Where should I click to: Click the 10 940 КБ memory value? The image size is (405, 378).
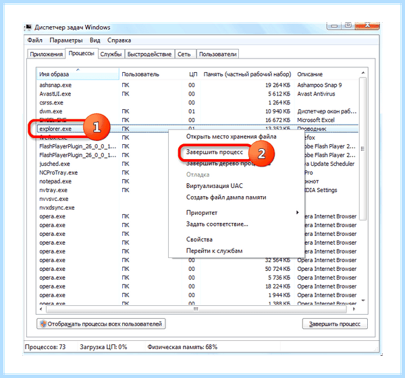[277, 111]
